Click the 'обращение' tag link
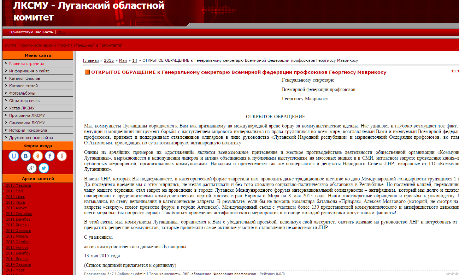 [x=201, y=274]
